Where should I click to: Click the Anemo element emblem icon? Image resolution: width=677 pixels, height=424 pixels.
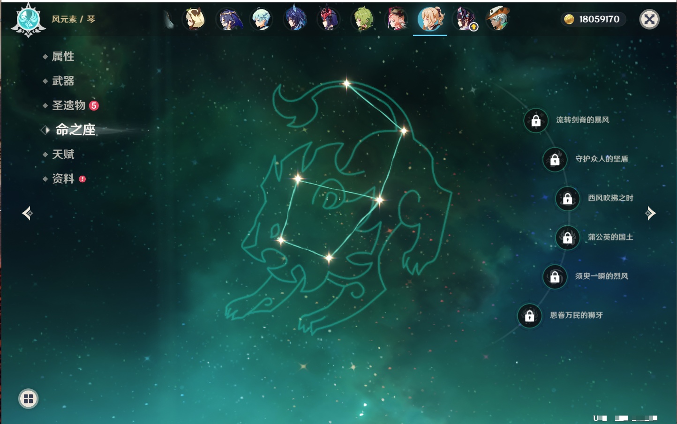click(x=28, y=20)
